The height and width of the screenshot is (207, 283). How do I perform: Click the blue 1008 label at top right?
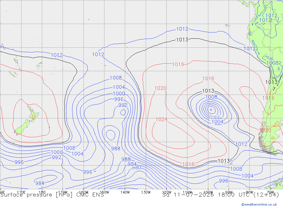click(x=272, y=63)
